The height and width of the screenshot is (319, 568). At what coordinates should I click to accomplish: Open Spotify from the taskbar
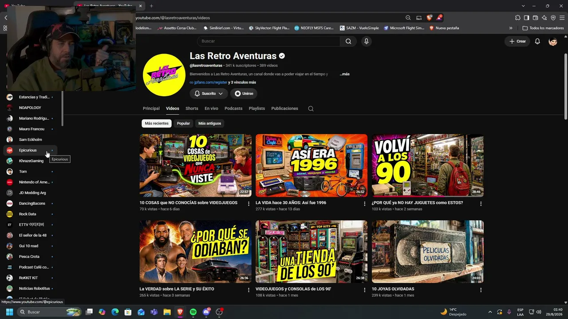(193, 312)
